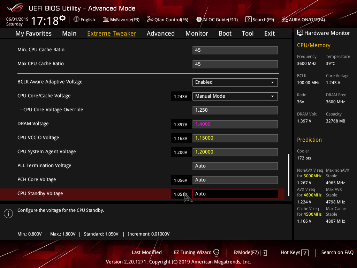The height and width of the screenshot is (268, 357).
Task: Edit DRAM Voltage 1.4000 field
Action: tap(235, 124)
